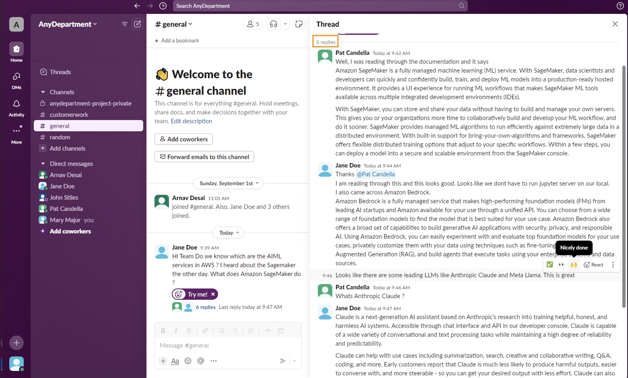The width and height of the screenshot is (628, 378).
Task: Click the thread panel scrollbar
Action: tap(624, 186)
